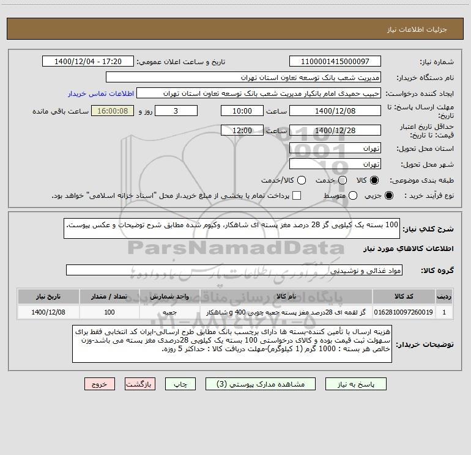Image resolution: width=471 pixels, height=455 pixels.
Task: Click the price validity time 12:00 field
Action: [242, 130]
